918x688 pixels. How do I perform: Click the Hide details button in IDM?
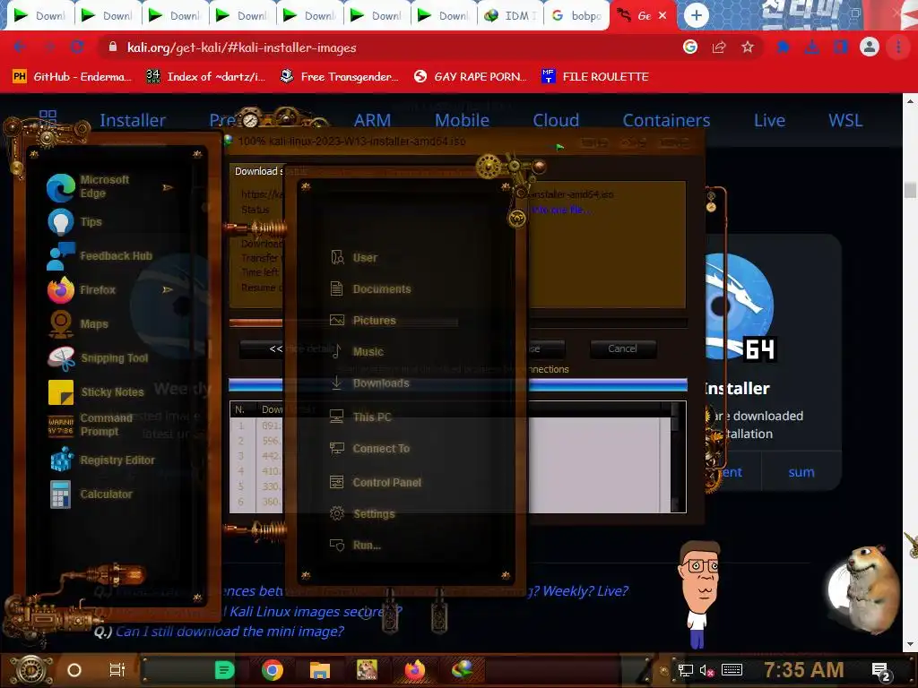(261, 348)
